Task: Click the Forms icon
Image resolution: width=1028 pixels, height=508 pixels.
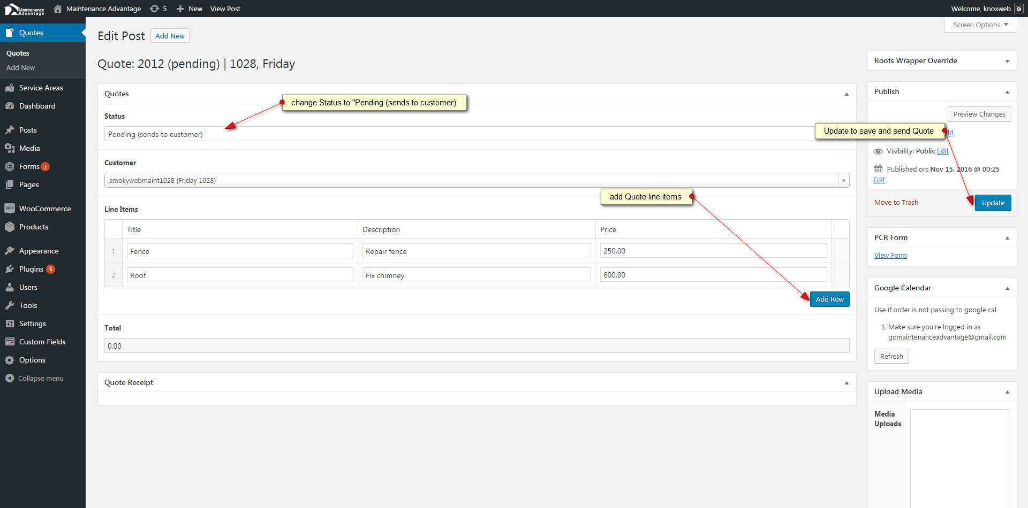Action: [x=10, y=166]
